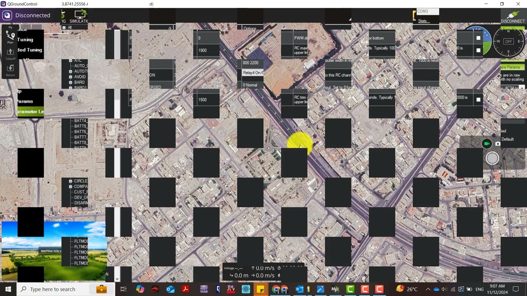Select the DEV_OPTIONS tree item
This screenshot has width=527, height=296.
81,197
